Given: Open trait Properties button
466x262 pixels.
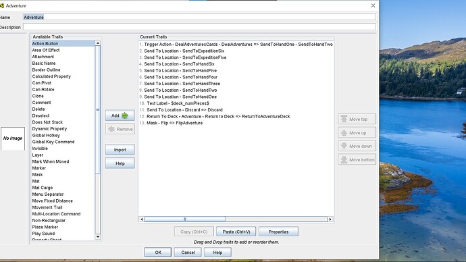Looking at the screenshot, I should (x=278, y=232).
